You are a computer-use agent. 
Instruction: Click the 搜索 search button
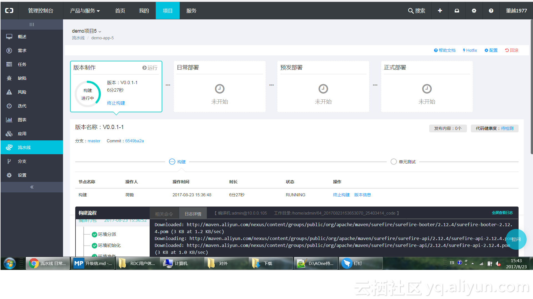click(417, 11)
